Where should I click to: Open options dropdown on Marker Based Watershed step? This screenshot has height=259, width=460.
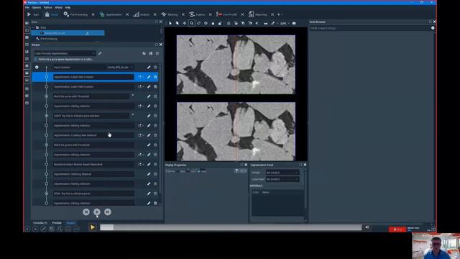tap(141, 164)
